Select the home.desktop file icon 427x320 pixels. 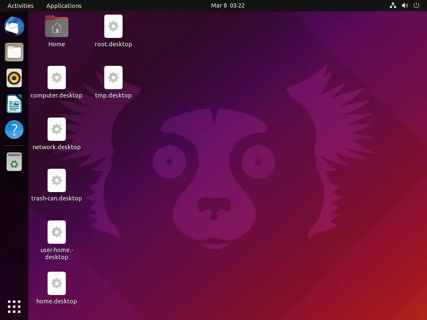pos(57,283)
